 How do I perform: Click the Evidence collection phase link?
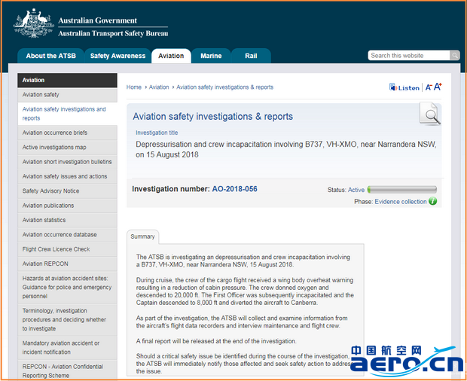point(401,202)
